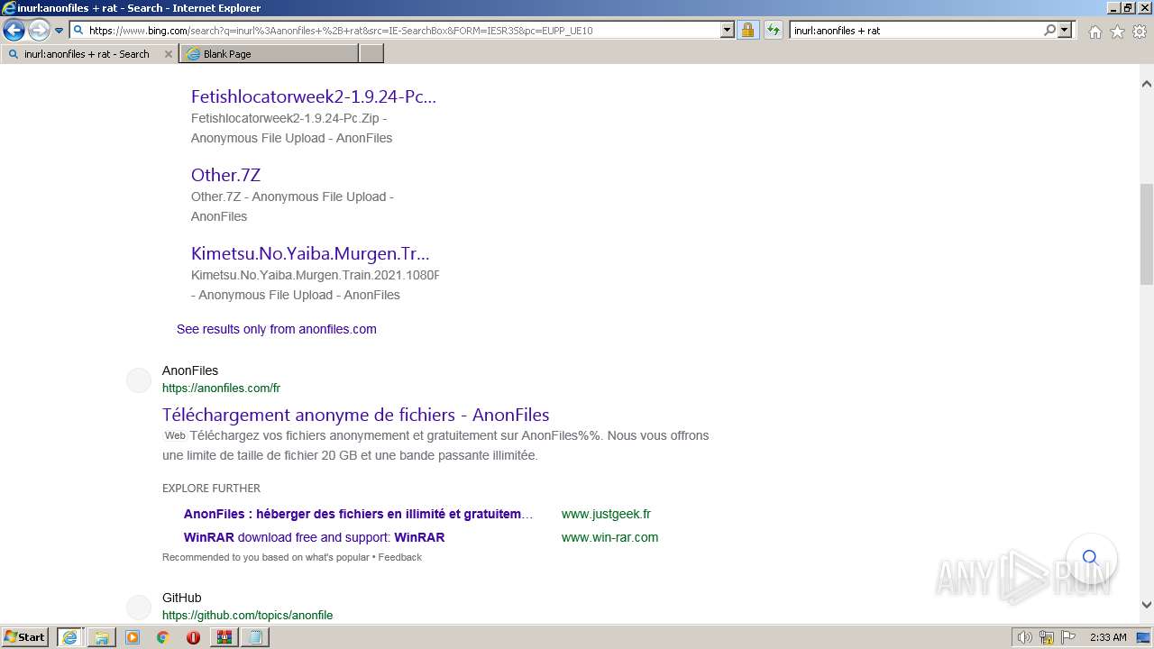Viewport: 1154px width, 649px height.
Task: Click the network tray icon
Action: pyautogui.click(x=1047, y=637)
